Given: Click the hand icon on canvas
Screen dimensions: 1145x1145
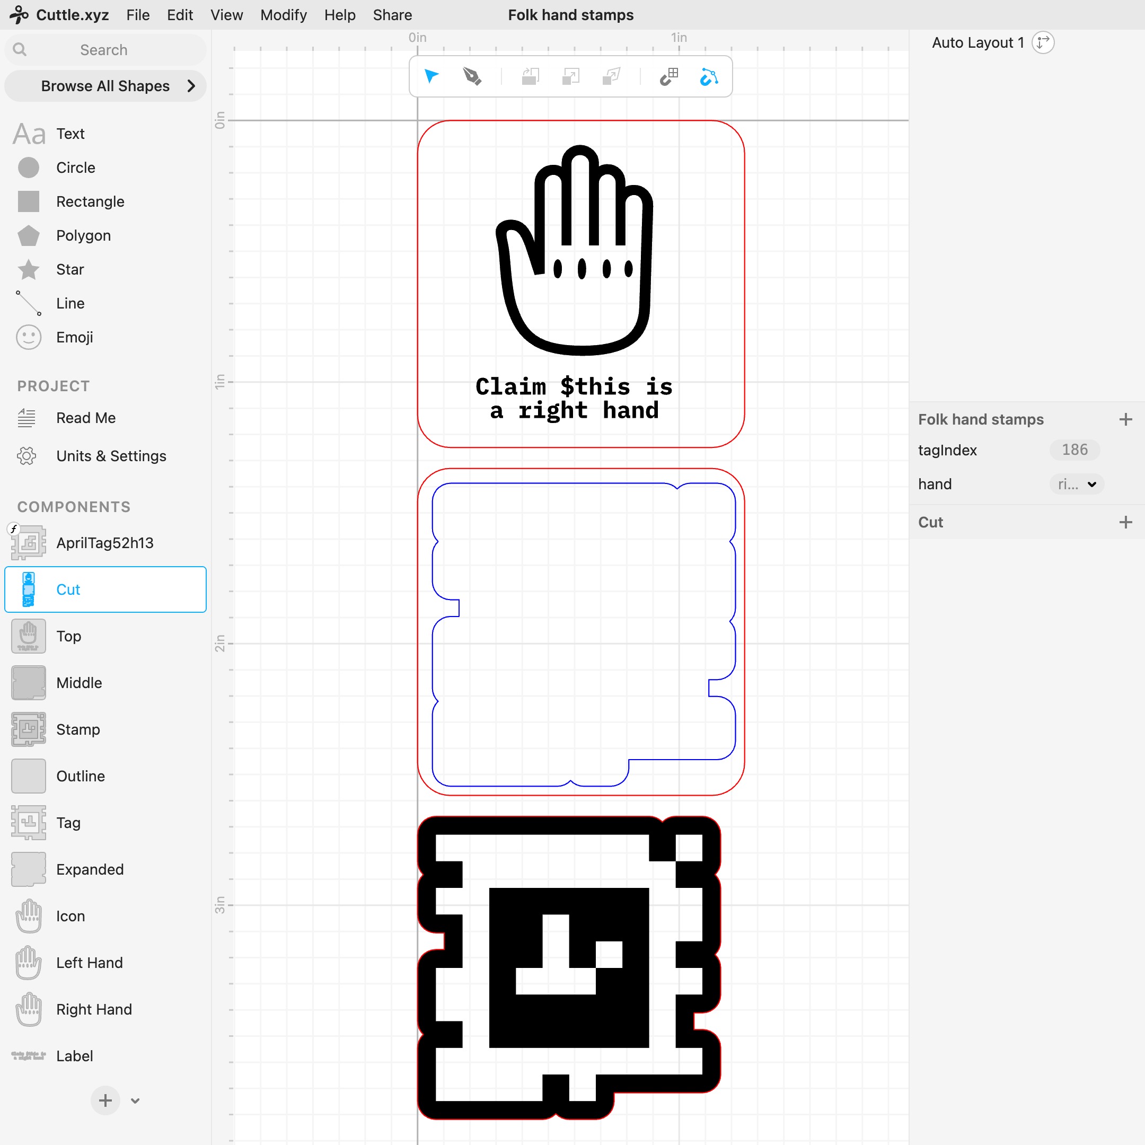Looking at the screenshot, I should [574, 250].
